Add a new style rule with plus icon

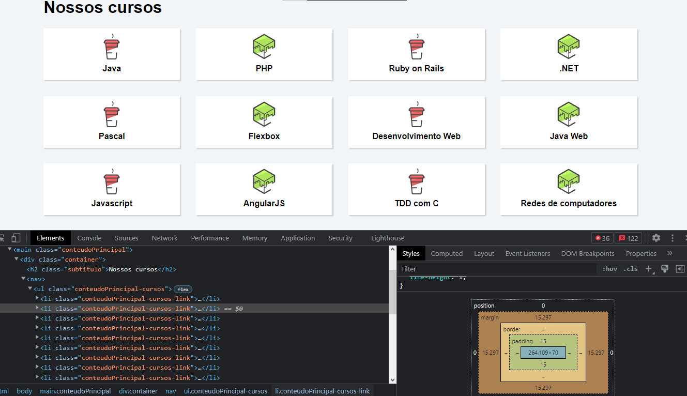click(649, 269)
